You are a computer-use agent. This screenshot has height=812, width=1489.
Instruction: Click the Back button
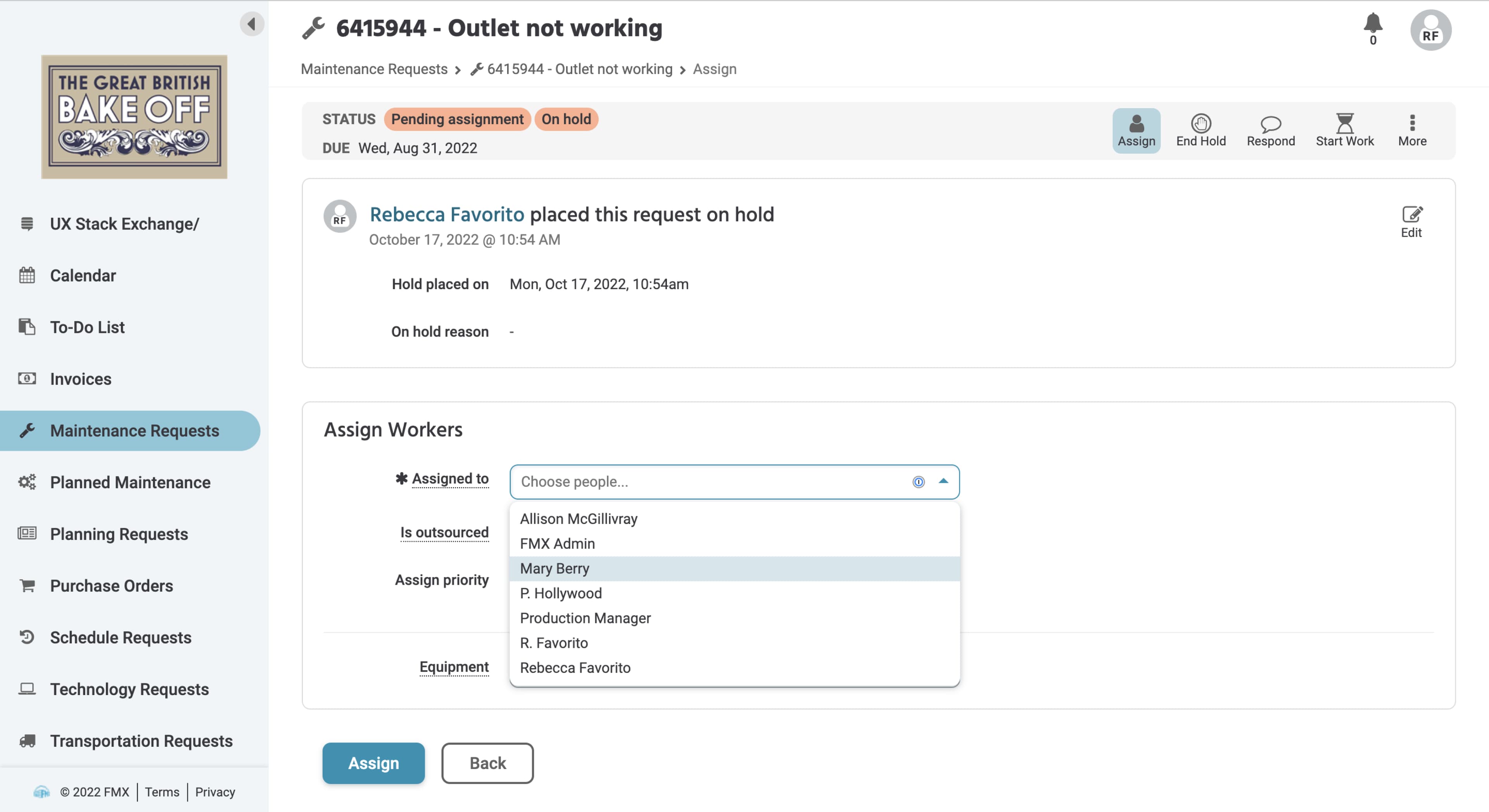coord(487,763)
